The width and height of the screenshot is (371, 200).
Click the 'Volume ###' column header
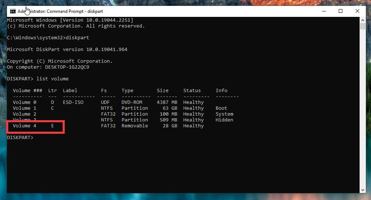coord(28,91)
